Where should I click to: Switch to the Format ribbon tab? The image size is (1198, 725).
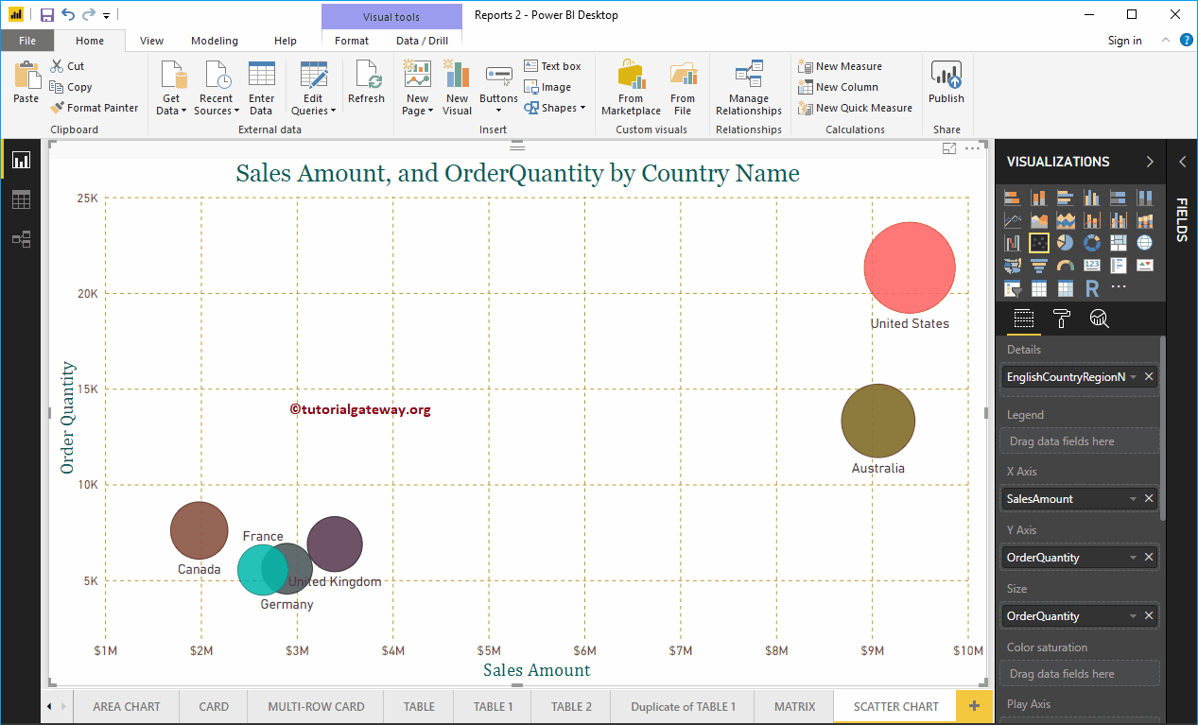(351, 41)
